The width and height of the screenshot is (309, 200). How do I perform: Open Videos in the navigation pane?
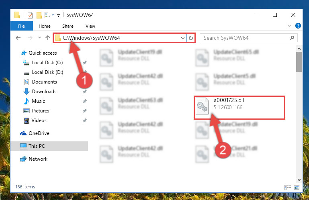pos(39,120)
